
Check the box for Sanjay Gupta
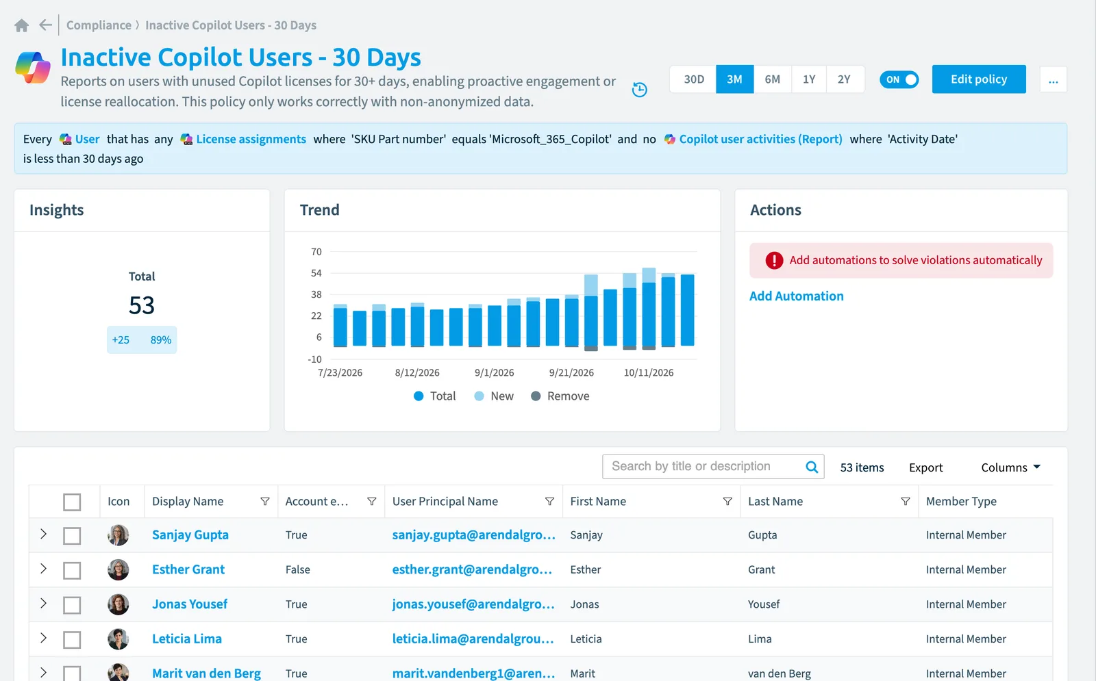coord(72,536)
